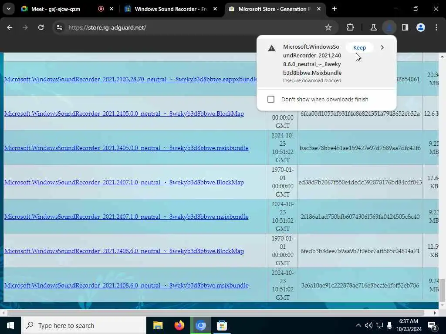Bookmark this page with the star icon
The image size is (446, 334).
328,27
